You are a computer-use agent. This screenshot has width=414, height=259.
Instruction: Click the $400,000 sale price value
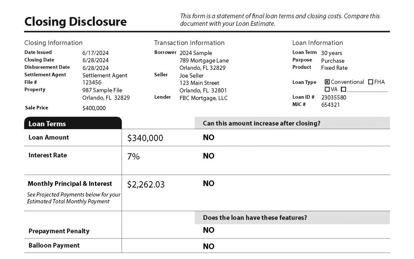tap(94, 108)
